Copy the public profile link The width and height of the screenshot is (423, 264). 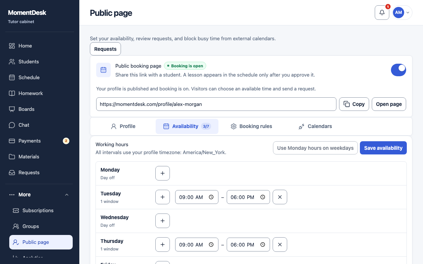click(x=354, y=104)
